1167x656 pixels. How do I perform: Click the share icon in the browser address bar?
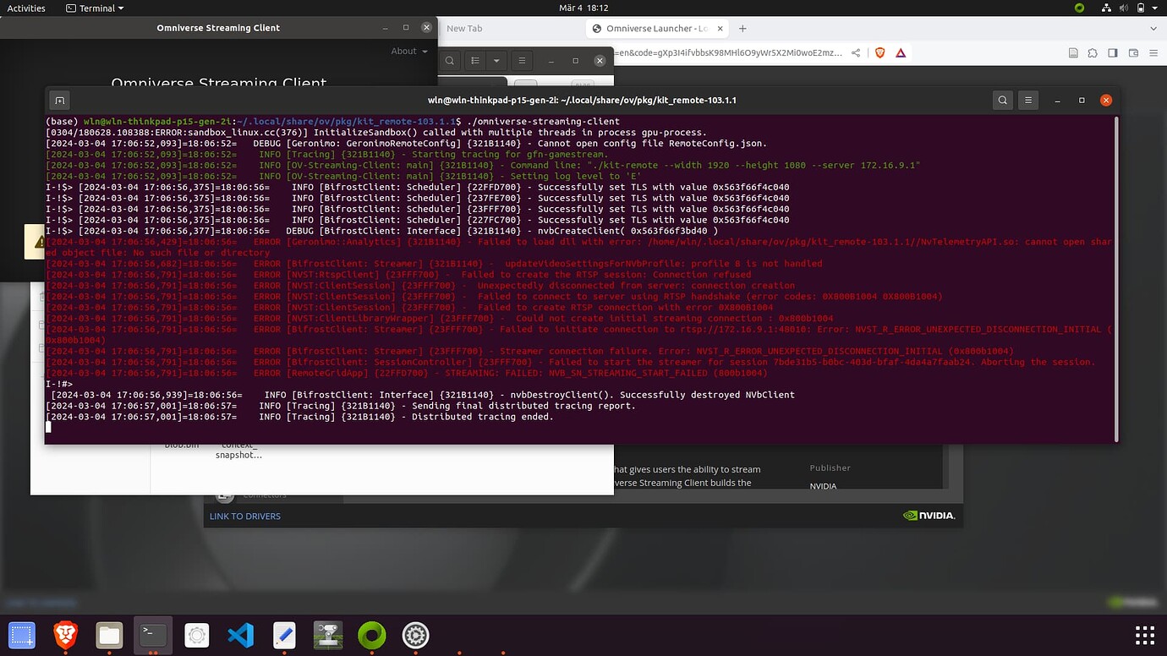point(855,52)
